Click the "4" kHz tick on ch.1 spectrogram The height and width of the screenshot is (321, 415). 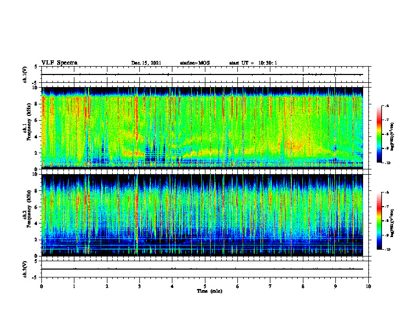point(37,137)
